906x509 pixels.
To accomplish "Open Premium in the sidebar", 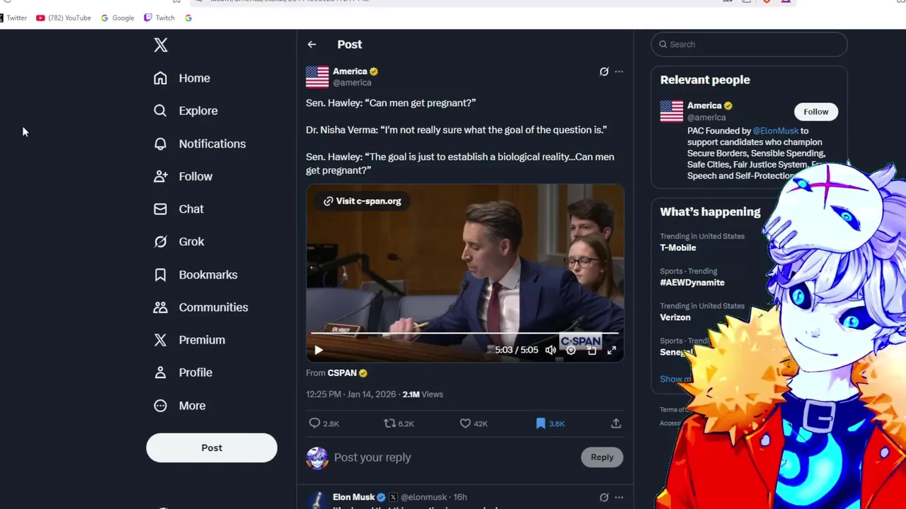I will coord(189,339).
